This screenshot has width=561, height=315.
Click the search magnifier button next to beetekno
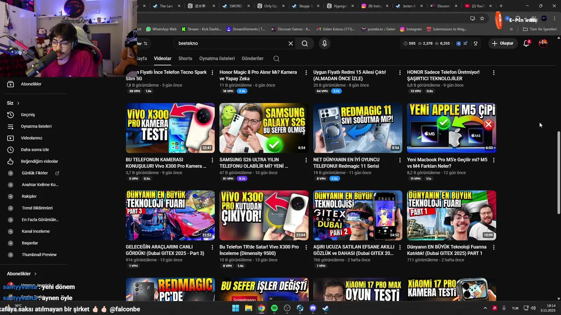coord(305,43)
